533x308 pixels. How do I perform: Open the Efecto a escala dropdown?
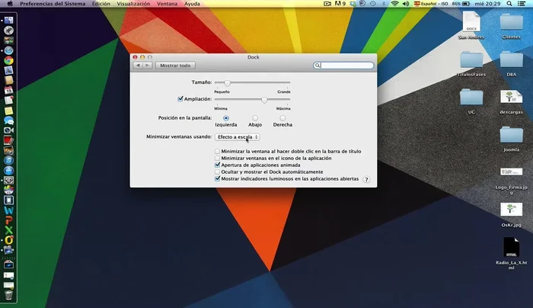coord(237,137)
